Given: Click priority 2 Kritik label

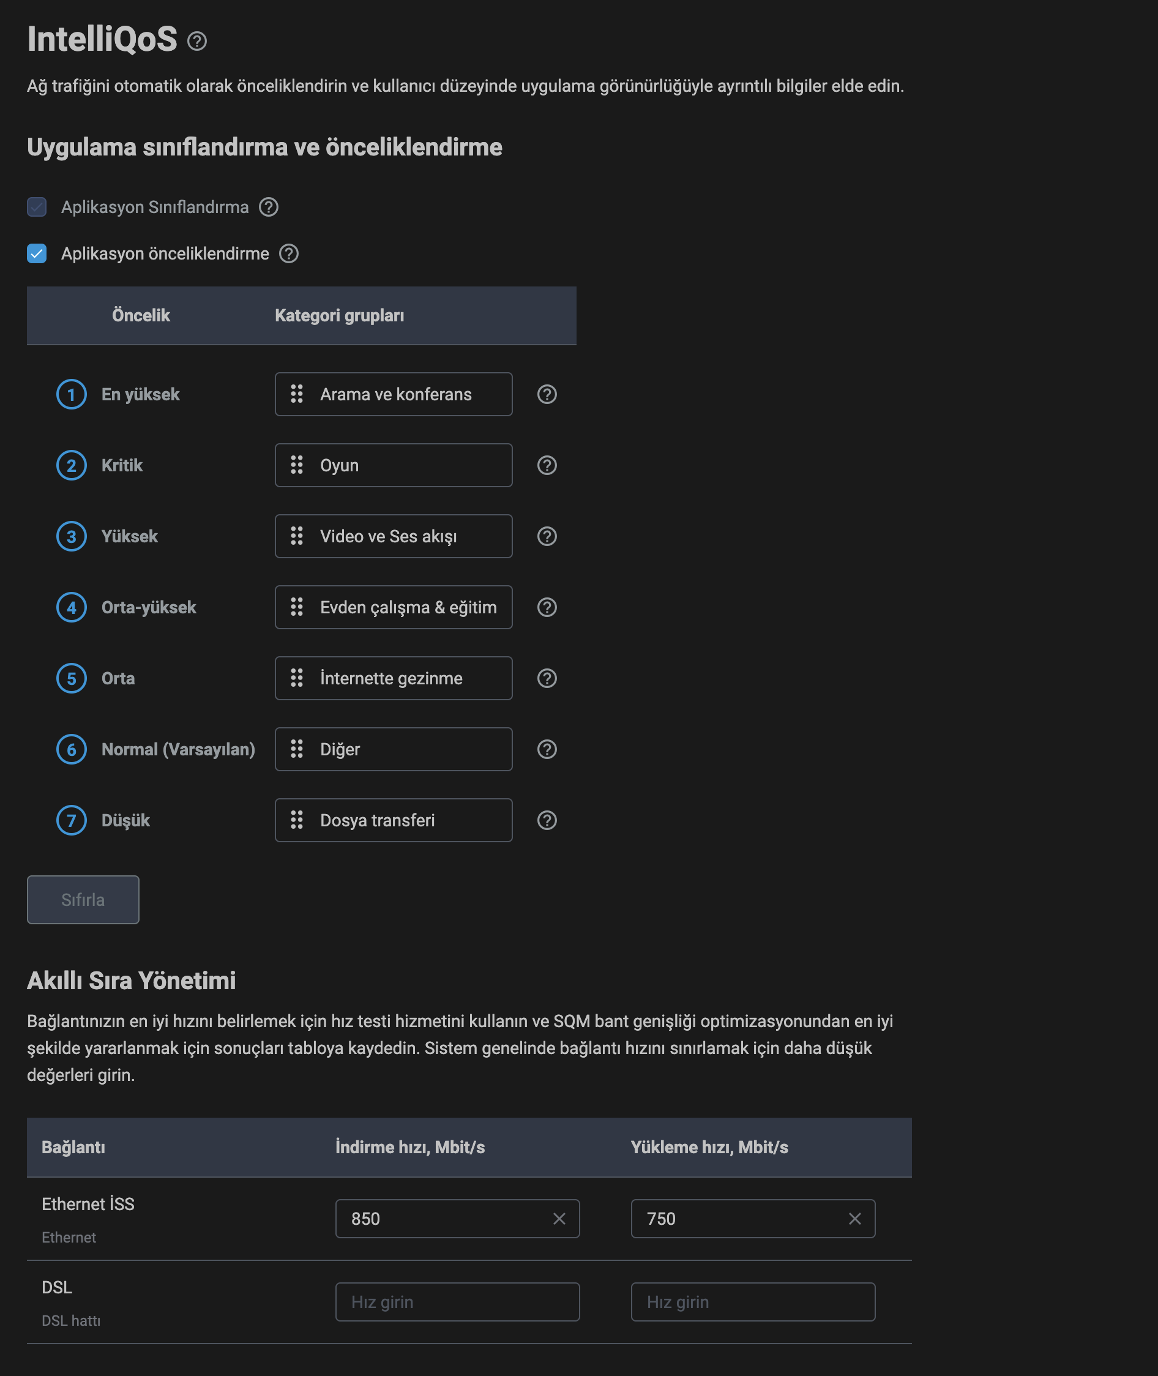Looking at the screenshot, I should coord(122,465).
